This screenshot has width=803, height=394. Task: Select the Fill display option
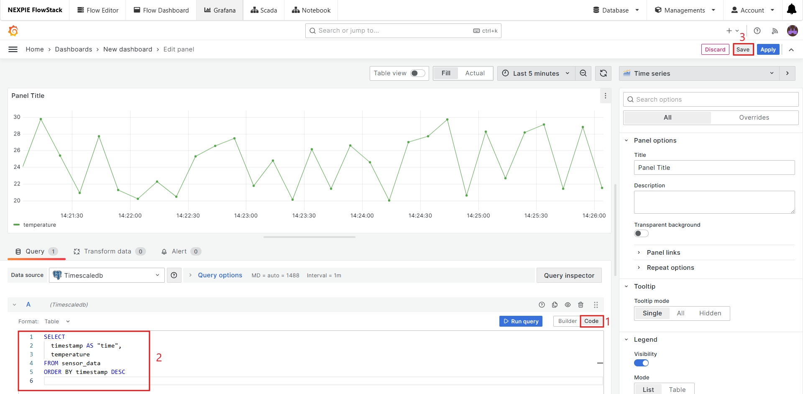click(446, 73)
